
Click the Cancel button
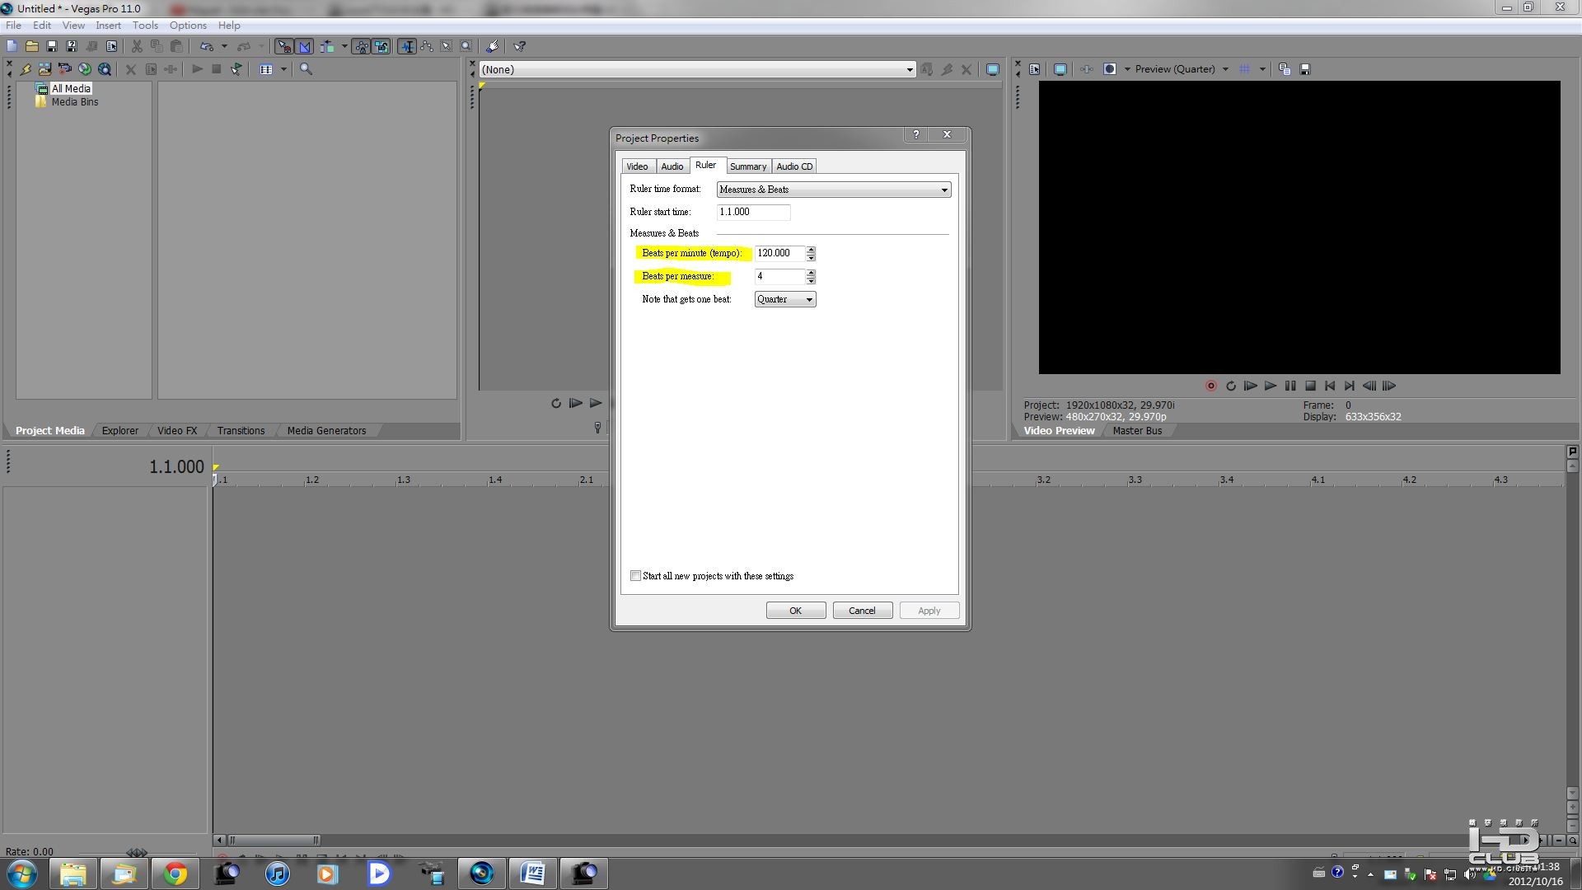[862, 611]
